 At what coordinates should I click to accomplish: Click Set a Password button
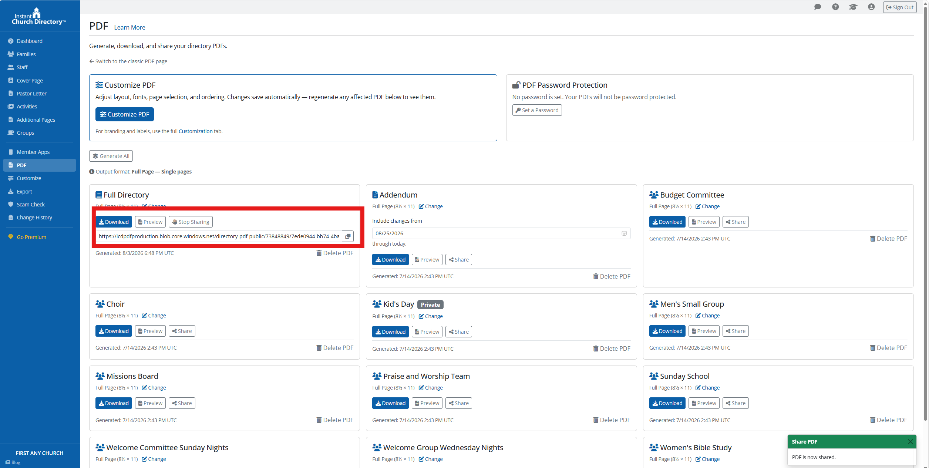[537, 110]
